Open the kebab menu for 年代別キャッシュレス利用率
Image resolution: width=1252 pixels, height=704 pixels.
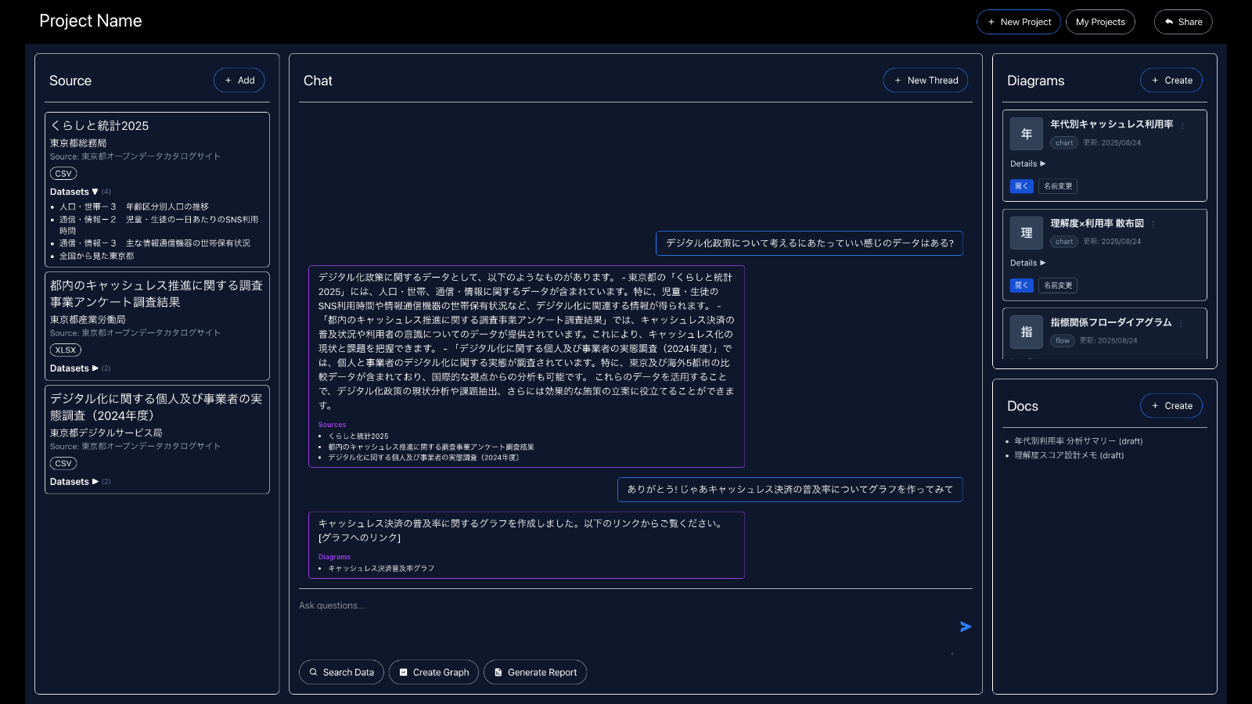pos(1182,125)
